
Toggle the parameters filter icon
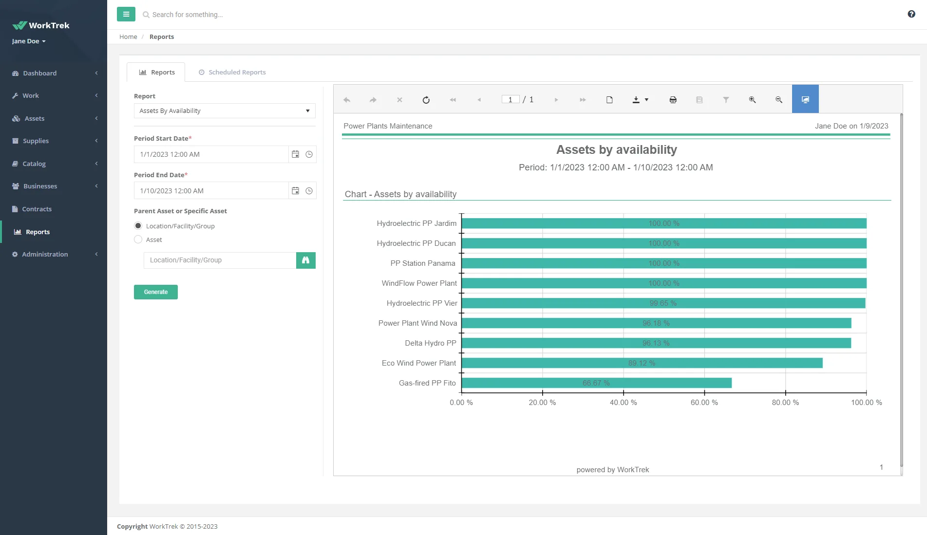pyautogui.click(x=726, y=100)
